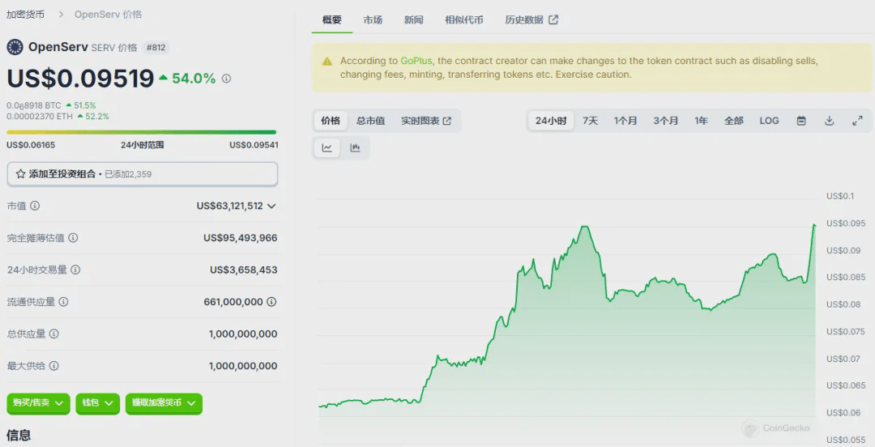Set chart range to 1个月
The image size is (875, 447).
click(625, 121)
